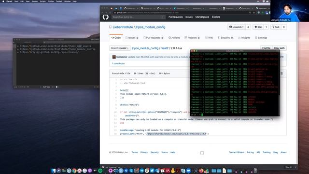Star the jhpce_module_config repository
The image size is (309, 174).
[x=258, y=27]
